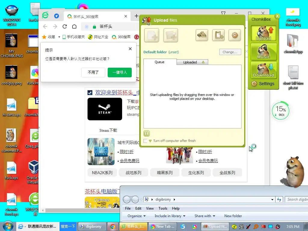Switch to the Uploaded tab
This screenshot has height=231, width=308.
(x=192, y=62)
